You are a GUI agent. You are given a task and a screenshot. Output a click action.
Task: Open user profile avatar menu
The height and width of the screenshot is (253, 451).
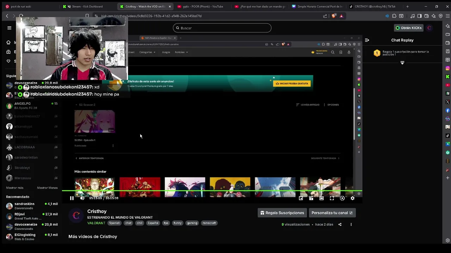coord(429,28)
